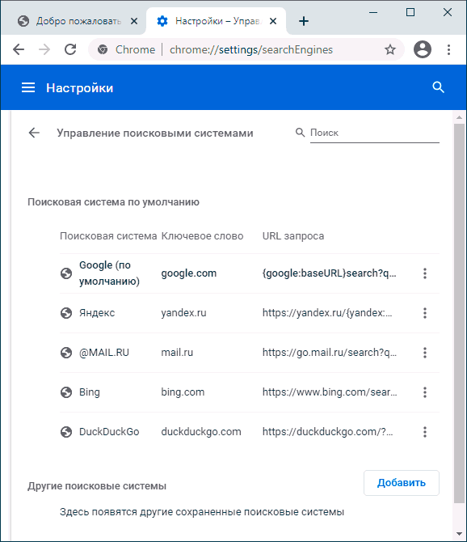The height and width of the screenshot is (542, 467).
Task: Click the browser forward arrow
Action: (44, 49)
